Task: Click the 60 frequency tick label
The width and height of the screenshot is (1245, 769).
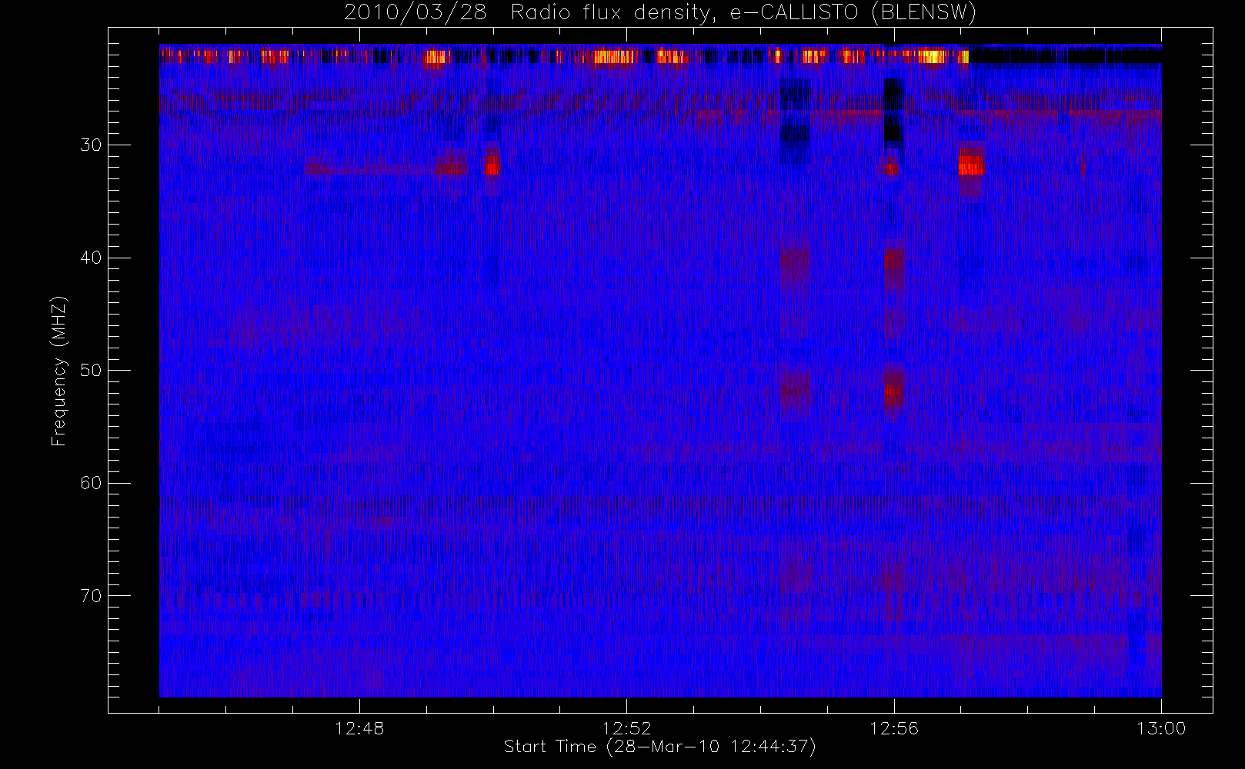Action: pyautogui.click(x=90, y=483)
